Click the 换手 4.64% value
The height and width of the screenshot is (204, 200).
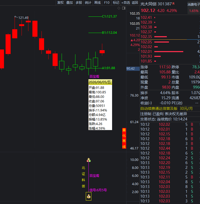[165, 93]
